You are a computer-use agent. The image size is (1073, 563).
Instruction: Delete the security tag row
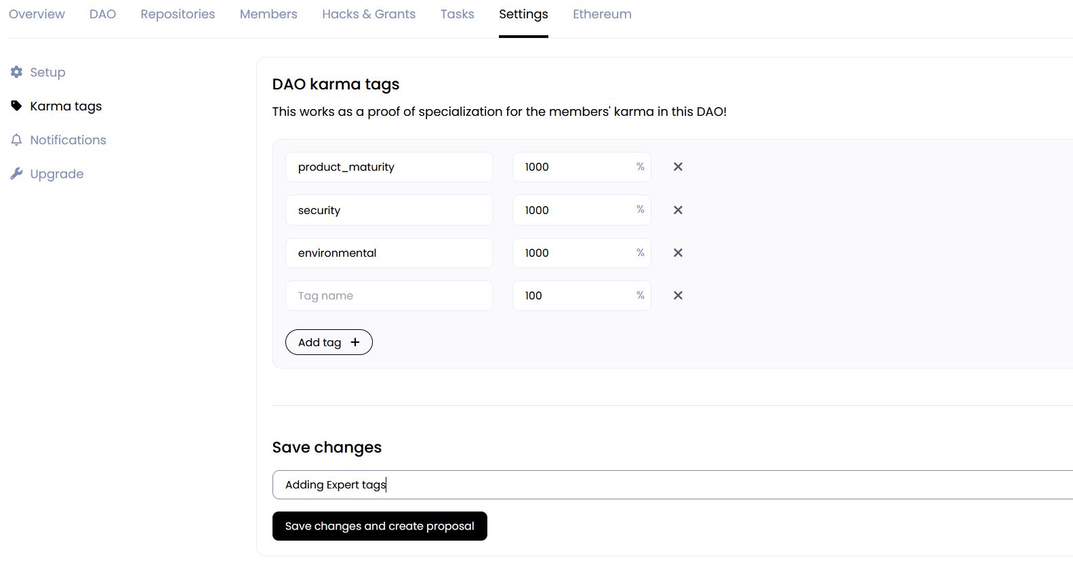pyautogui.click(x=678, y=210)
